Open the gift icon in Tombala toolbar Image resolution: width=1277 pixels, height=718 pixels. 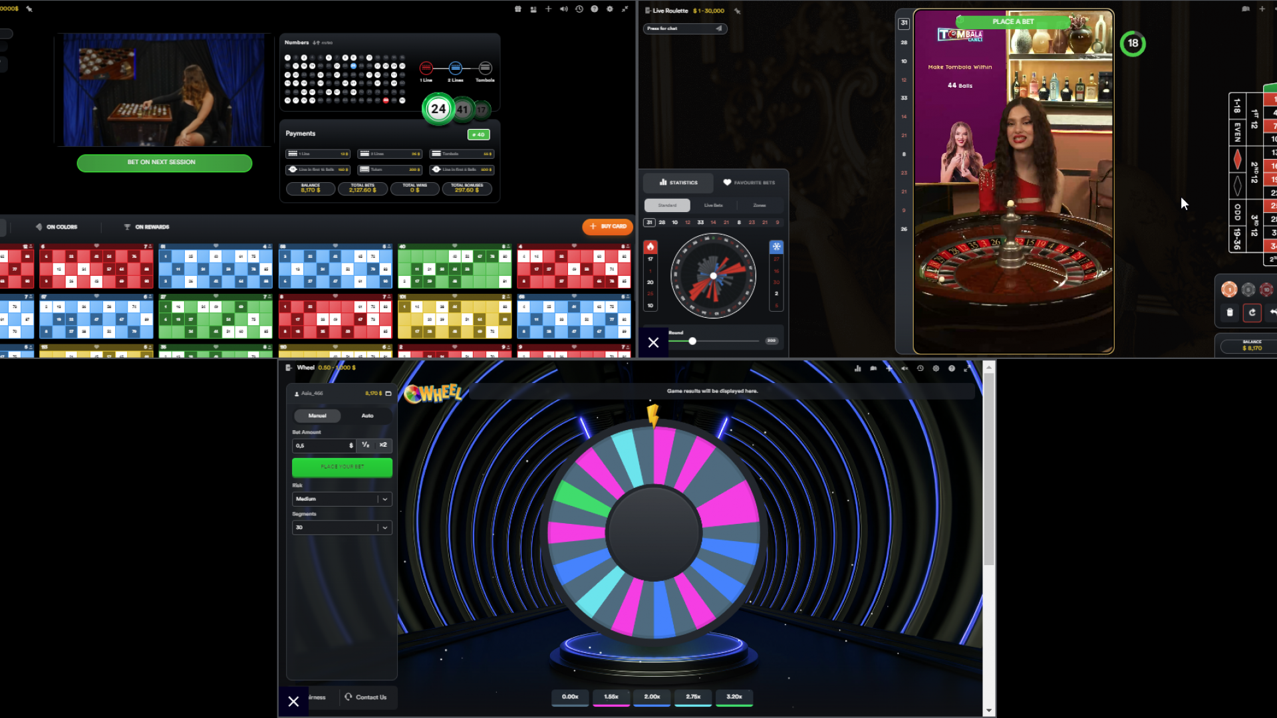click(x=518, y=9)
